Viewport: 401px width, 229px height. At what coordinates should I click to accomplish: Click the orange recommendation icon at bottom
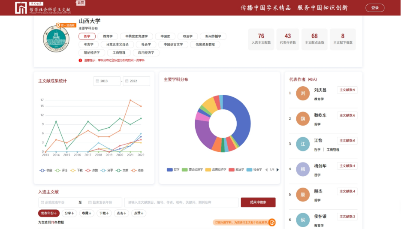[x=271, y=222]
